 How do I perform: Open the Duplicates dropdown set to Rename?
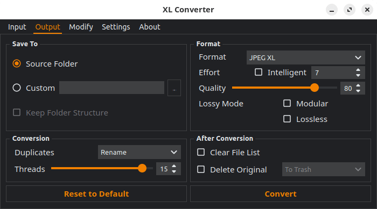click(x=139, y=152)
